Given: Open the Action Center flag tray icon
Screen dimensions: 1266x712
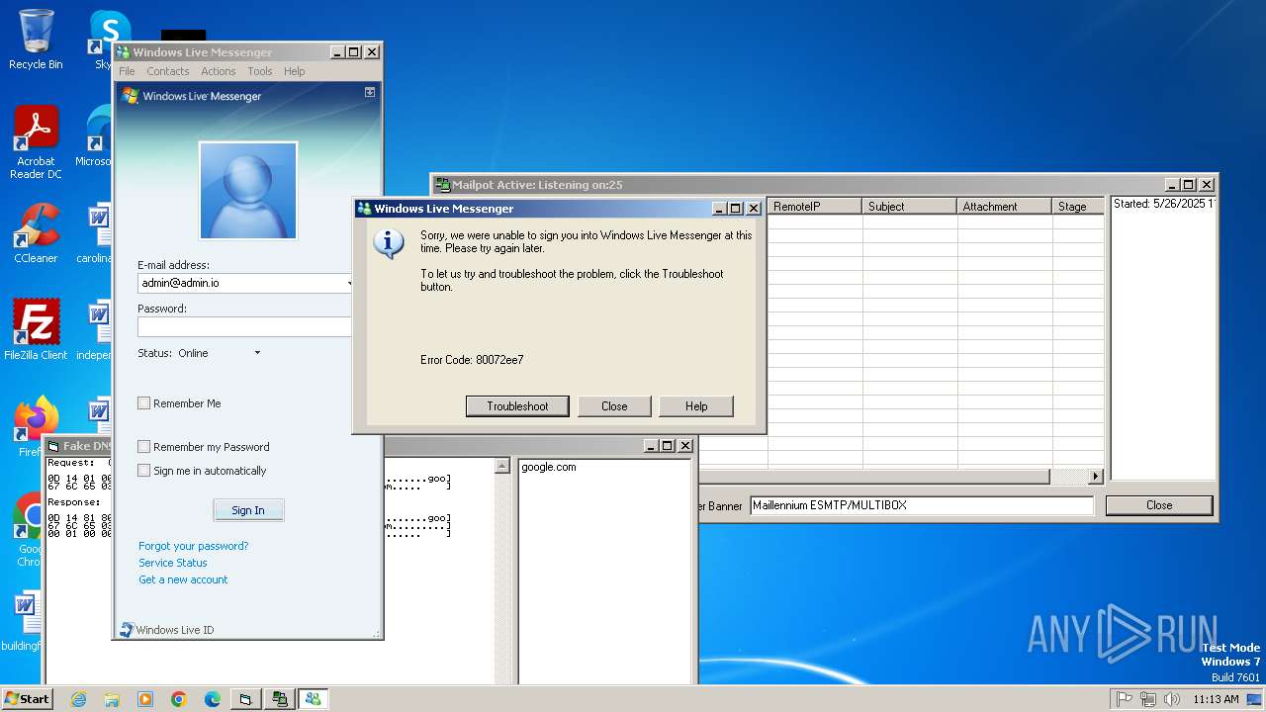Looking at the screenshot, I should click(x=1125, y=699).
